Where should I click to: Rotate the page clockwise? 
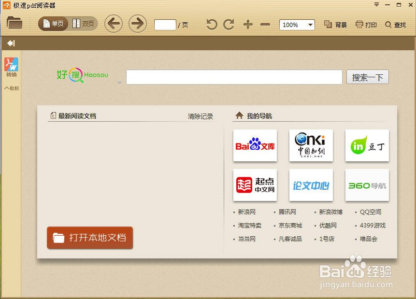[229, 24]
